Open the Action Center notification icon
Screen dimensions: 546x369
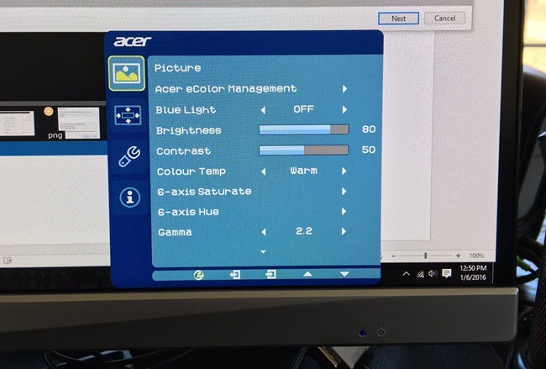point(446,273)
